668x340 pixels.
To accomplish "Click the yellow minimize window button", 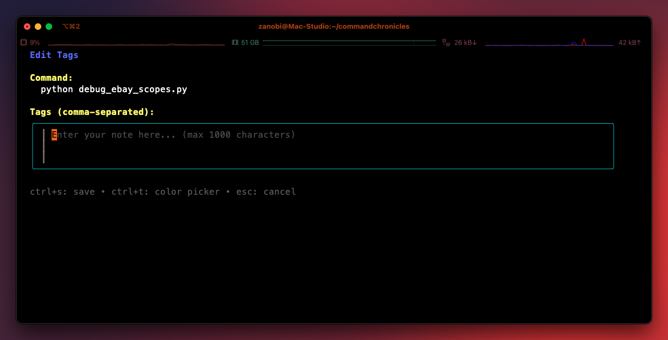I will 38,27.
